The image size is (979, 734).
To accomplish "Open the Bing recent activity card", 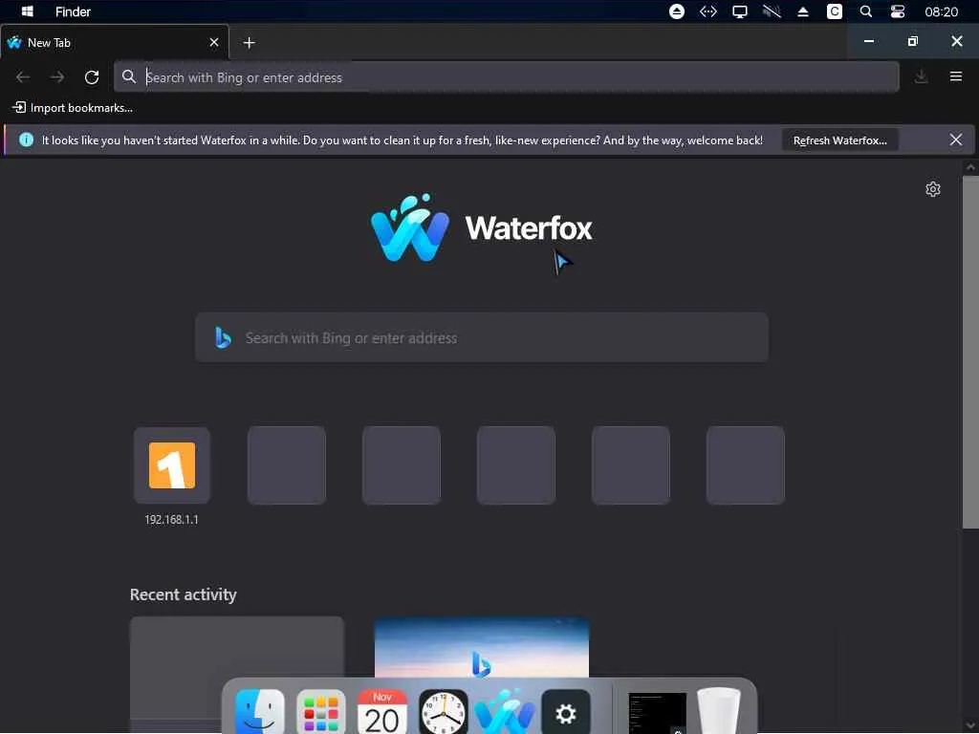I will 482,648.
